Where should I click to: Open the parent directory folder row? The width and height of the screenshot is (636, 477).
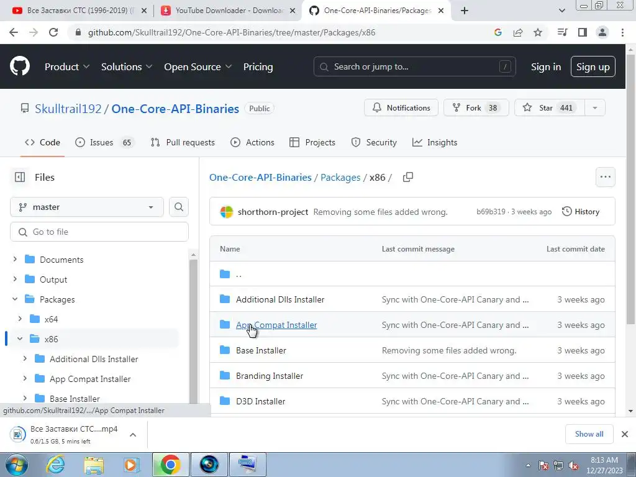point(412,274)
